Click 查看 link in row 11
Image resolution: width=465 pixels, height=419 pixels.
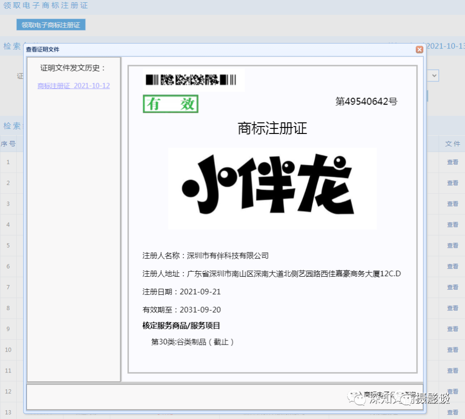point(452,371)
